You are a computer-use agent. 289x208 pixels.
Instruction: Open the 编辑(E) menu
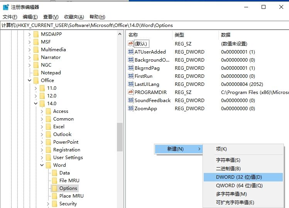point(30,17)
